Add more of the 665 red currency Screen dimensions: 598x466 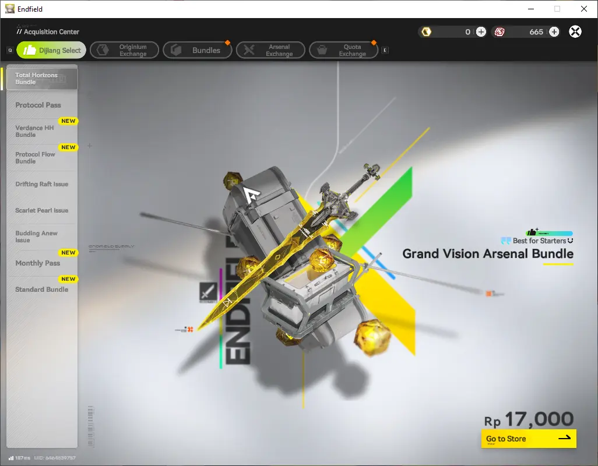(554, 31)
